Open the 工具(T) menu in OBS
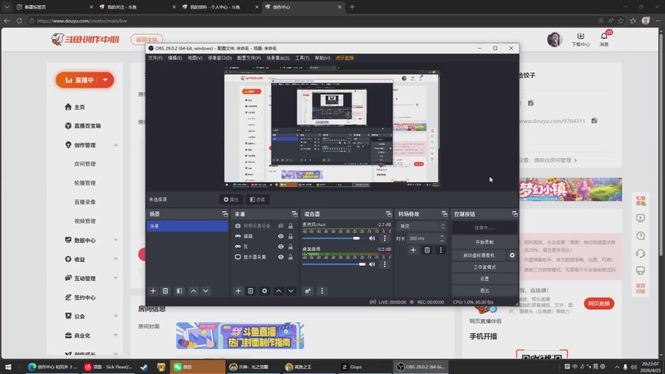Viewport: 665px width, 374px height. pyautogui.click(x=302, y=58)
